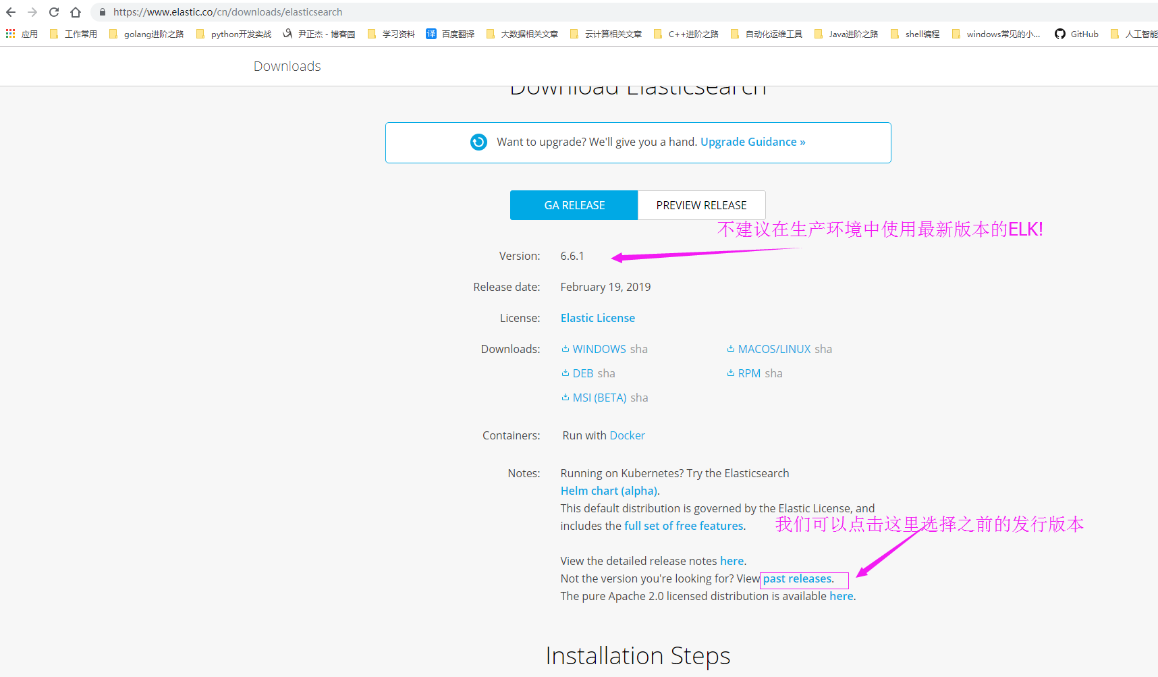Open sha checksum next to WINDOWS
The height and width of the screenshot is (677, 1158).
(639, 349)
